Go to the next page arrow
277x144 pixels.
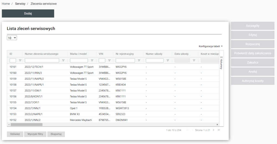tap(213, 130)
